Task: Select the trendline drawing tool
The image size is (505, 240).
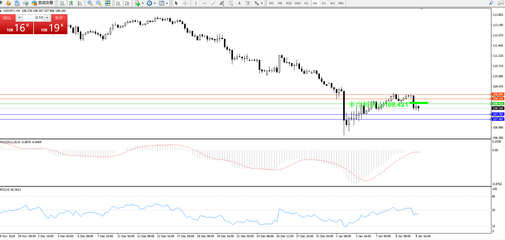Action: coord(213,3)
